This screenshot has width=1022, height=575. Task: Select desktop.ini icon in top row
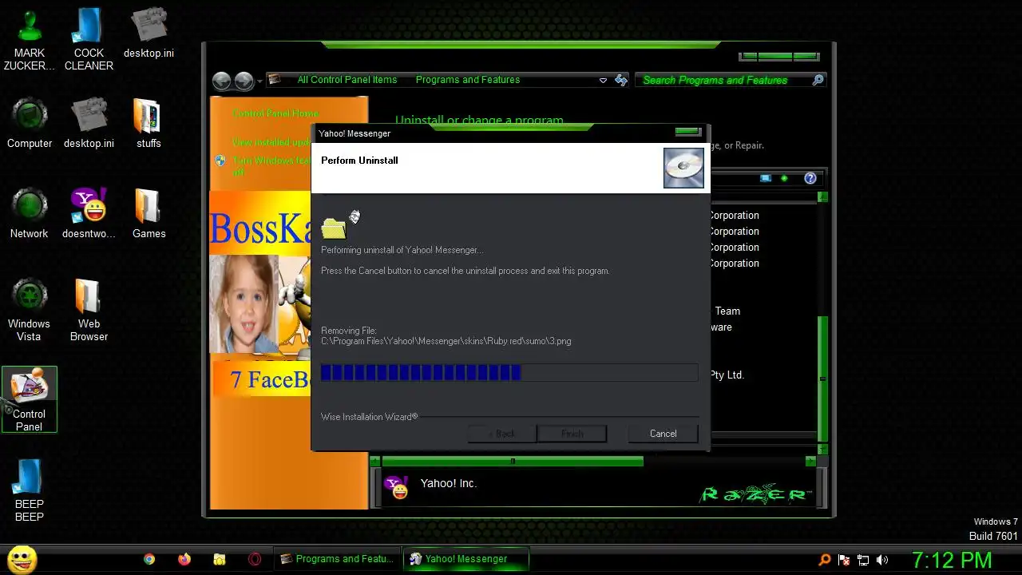coord(149,33)
